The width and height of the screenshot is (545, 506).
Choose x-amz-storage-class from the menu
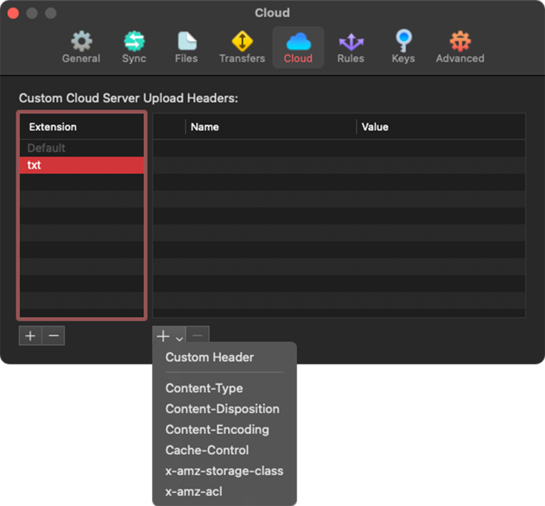point(225,471)
